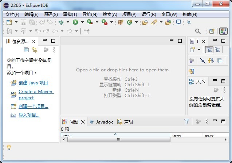Click the scrollbar right arrow in Problems
Image resolution: width=232 pixels, height=163 pixels.
coord(225,139)
